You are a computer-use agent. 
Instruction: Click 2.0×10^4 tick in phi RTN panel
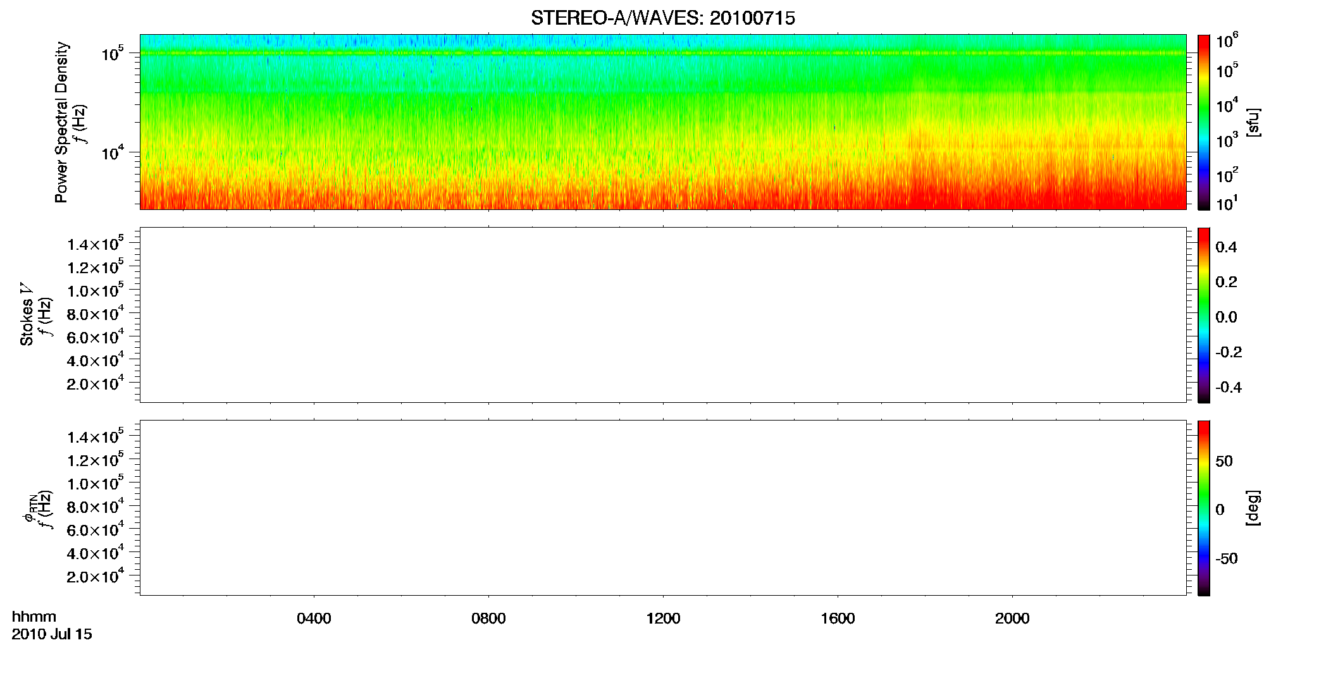(x=96, y=575)
